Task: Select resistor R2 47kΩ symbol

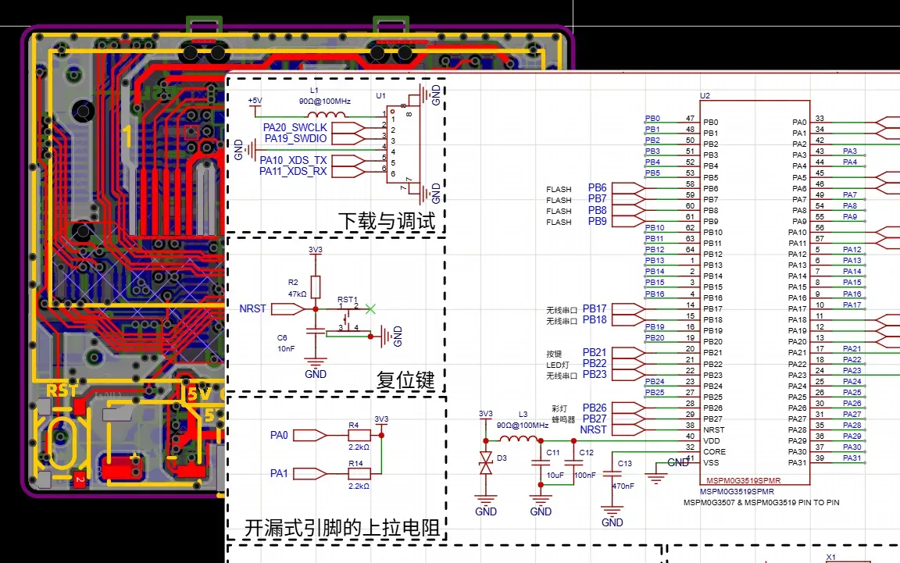Action: [x=315, y=287]
